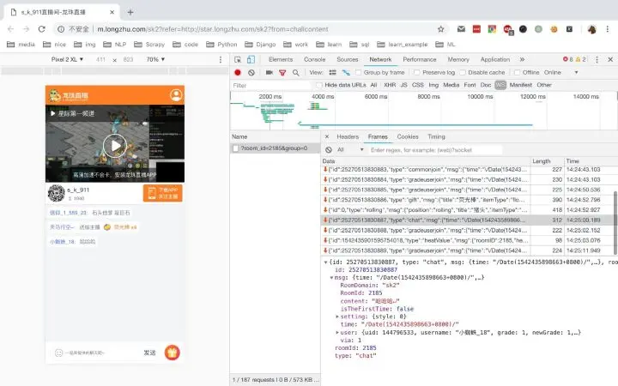Switch to the Console tab
The image size is (618, 386).
(314, 59)
